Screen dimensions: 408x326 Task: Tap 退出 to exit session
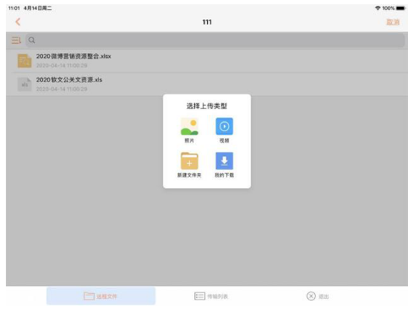318,296
